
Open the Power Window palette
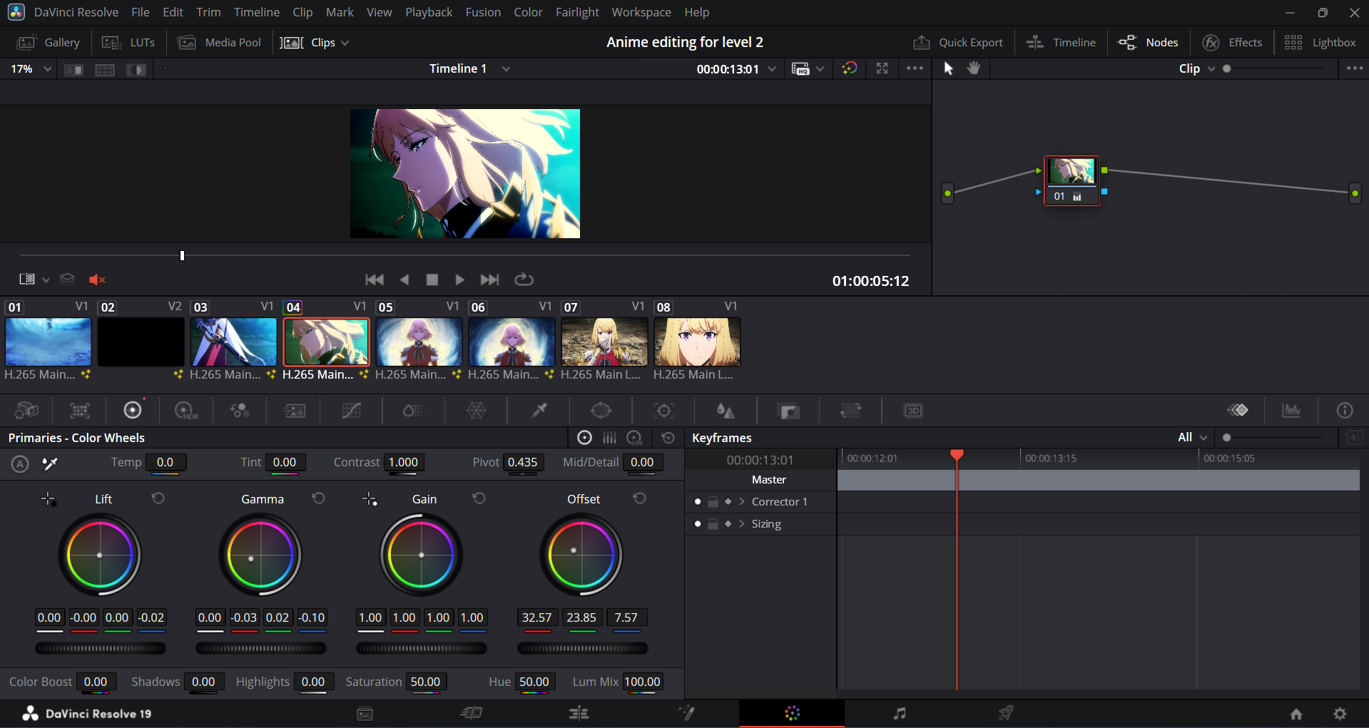tap(601, 411)
